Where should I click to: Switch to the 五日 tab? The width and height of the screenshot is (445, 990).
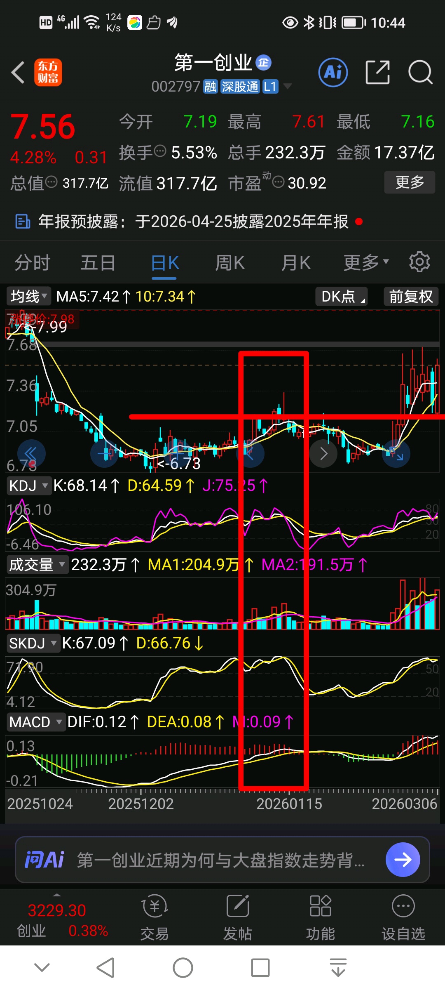(x=98, y=263)
